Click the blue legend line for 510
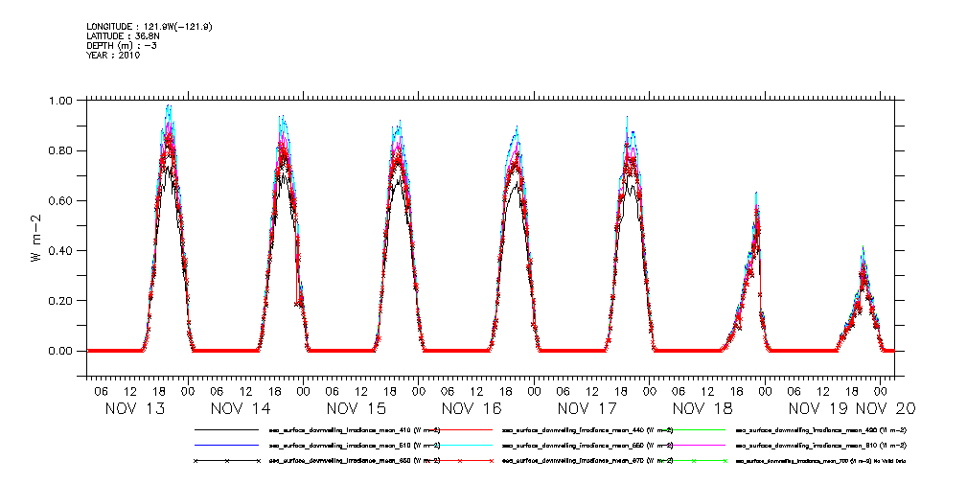 (x=226, y=445)
